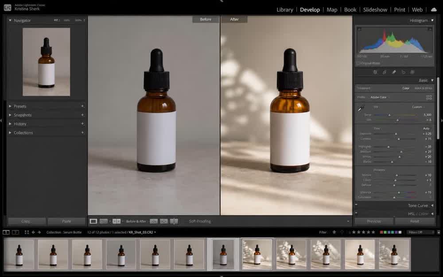The image size is (443, 277).
Task: Expand the History panel
Action: [10, 124]
